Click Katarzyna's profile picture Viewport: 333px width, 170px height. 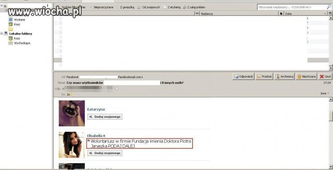click(72, 113)
